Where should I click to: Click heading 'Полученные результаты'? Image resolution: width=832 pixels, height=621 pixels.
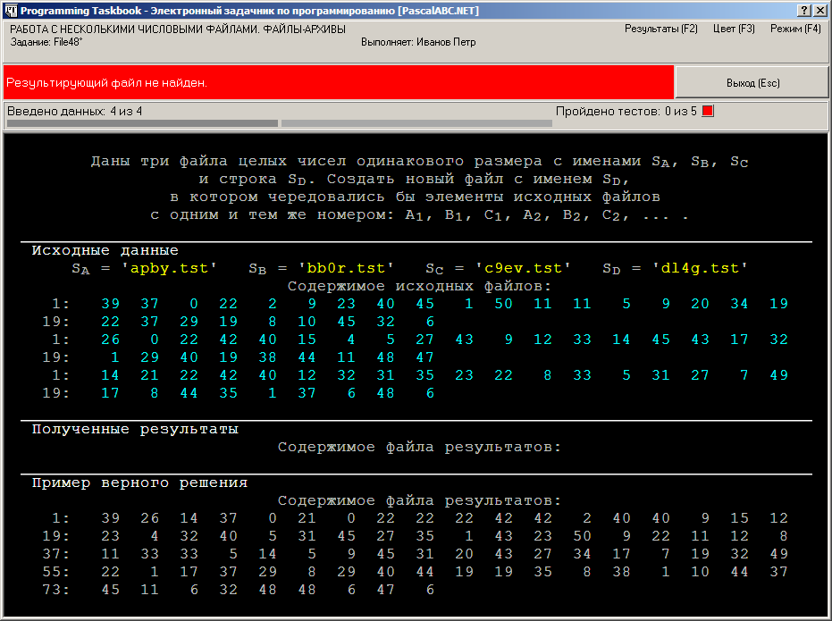point(135,429)
